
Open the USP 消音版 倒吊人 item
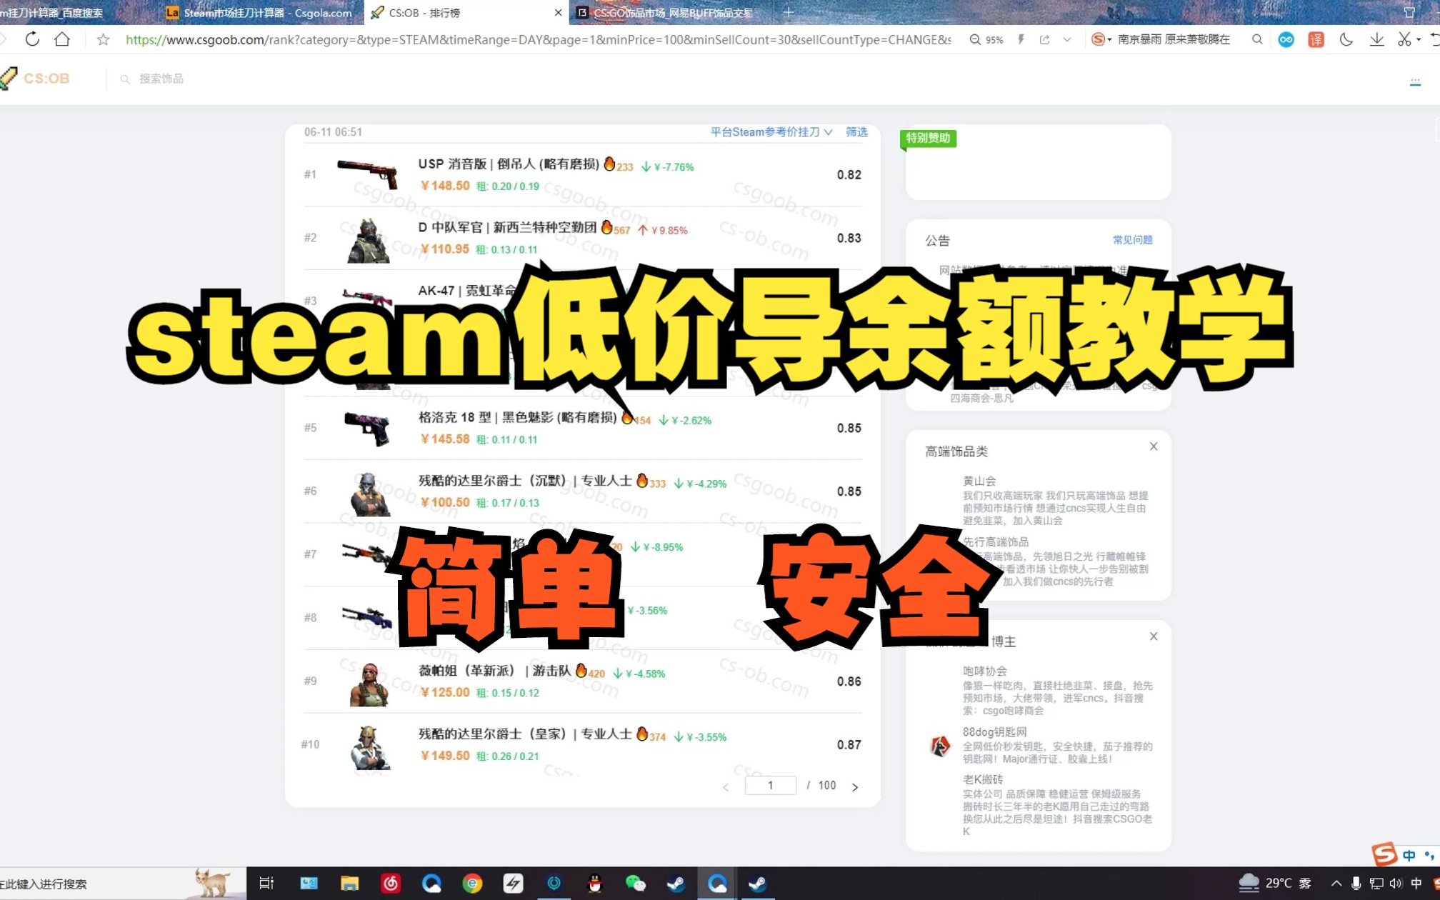509,164
